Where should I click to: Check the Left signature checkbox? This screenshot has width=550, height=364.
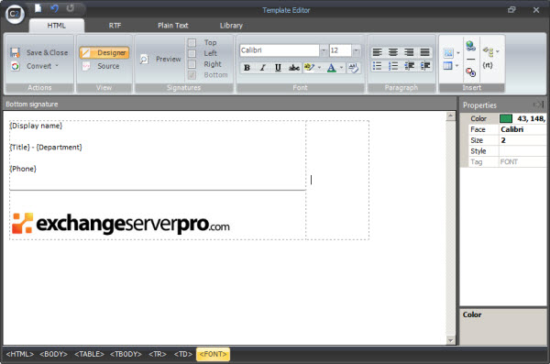pyautogui.click(x=192, y=53)
